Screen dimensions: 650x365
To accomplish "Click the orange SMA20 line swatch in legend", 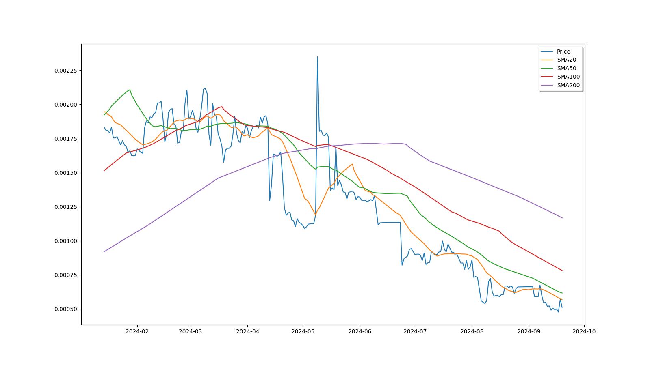I will pyautogui.click(x=547, y=60).
